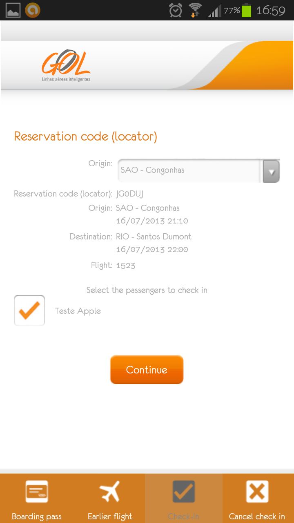
Task: Tap the JG0DUJ reservation code text
Action: pyautogui.click(x=129, y=194)
